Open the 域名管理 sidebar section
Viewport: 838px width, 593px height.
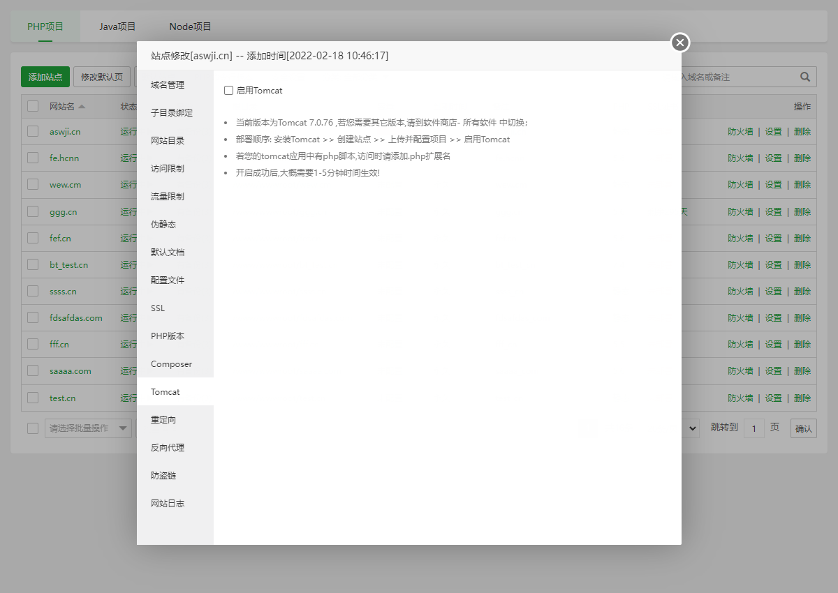tap(168, 84)
